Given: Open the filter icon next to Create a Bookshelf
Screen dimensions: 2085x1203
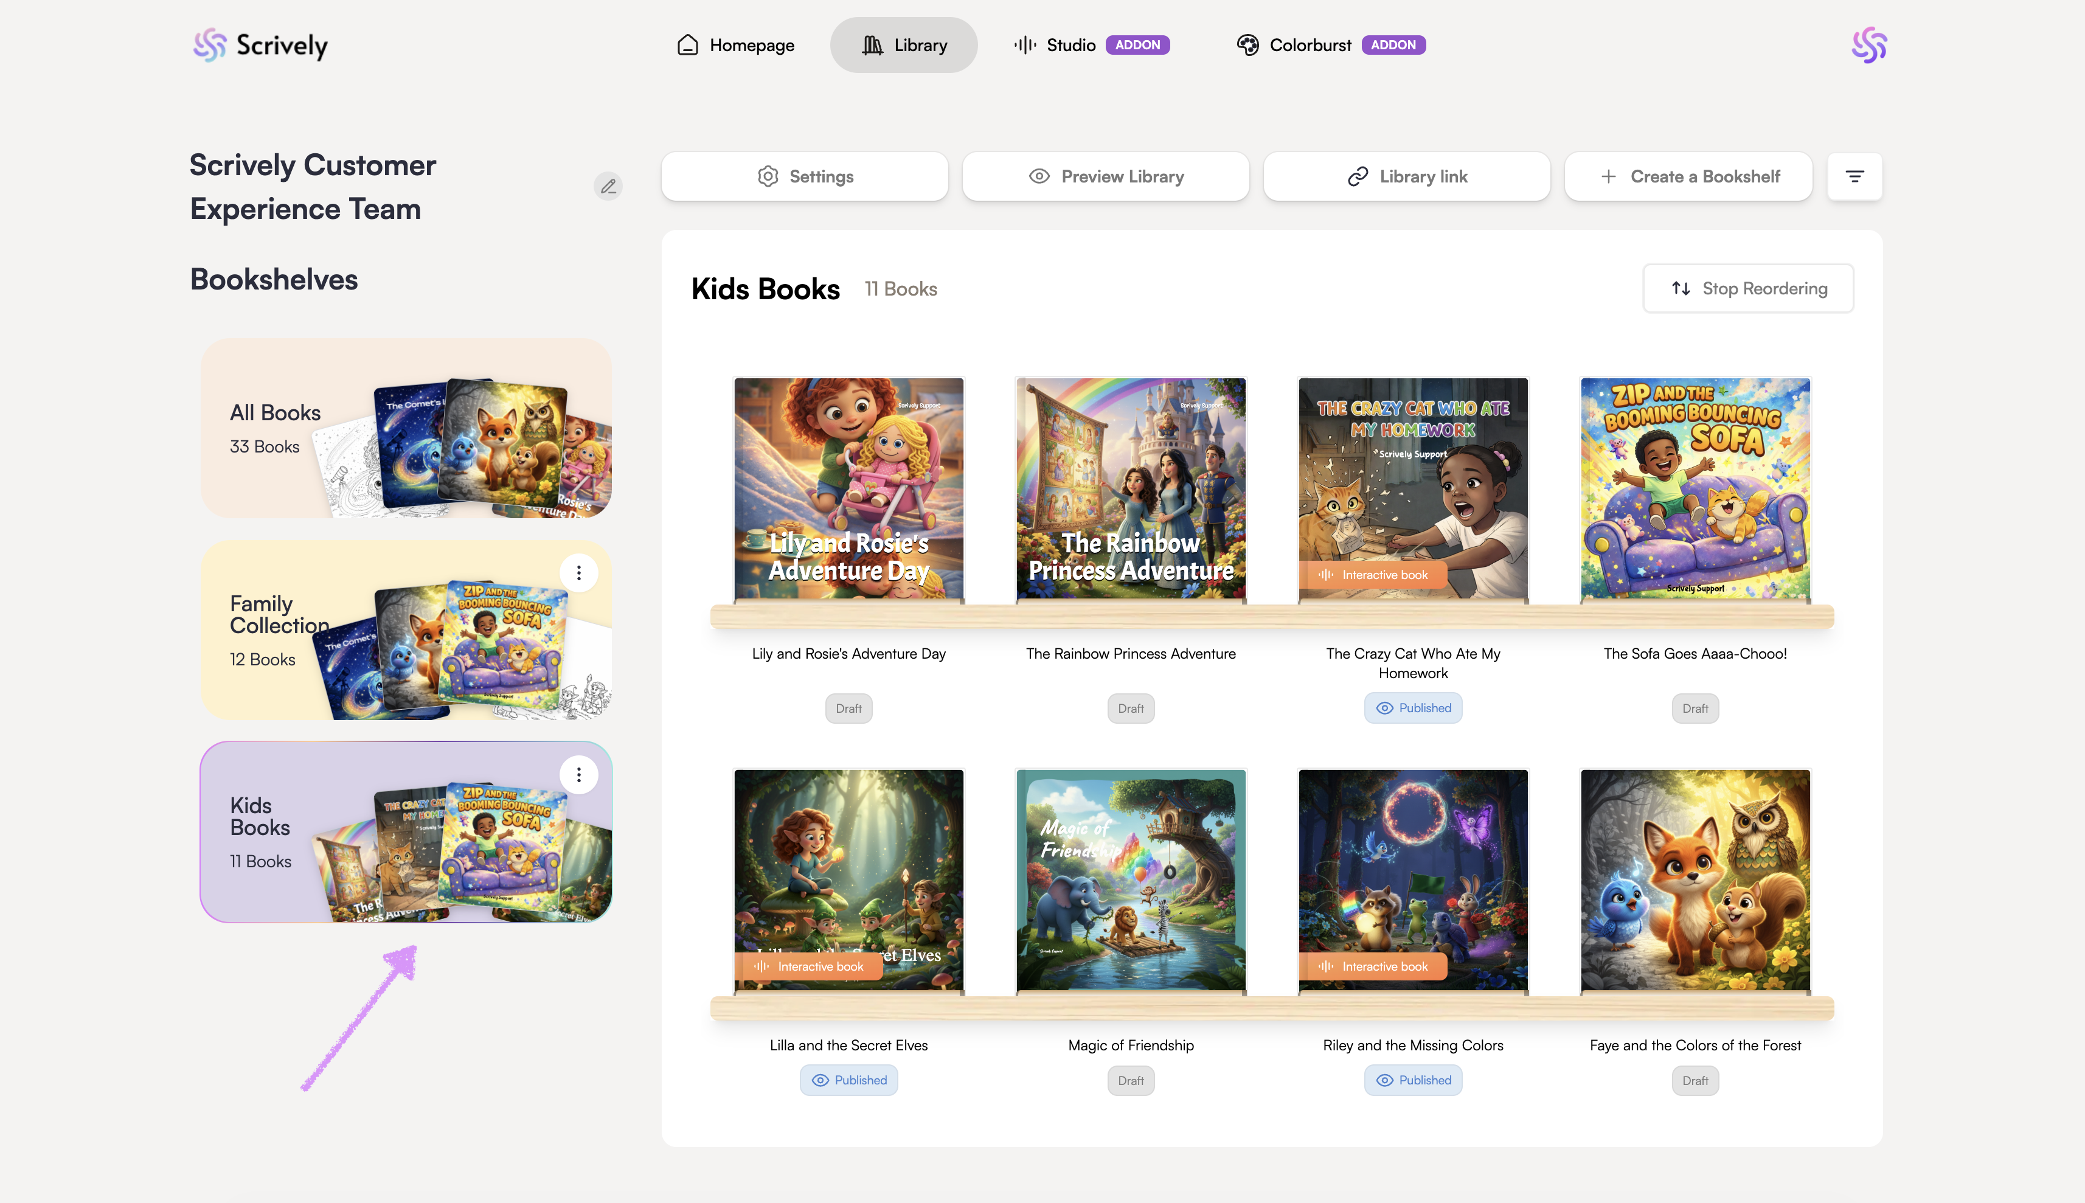Looking at the screenshot, I should point(1854,176).
